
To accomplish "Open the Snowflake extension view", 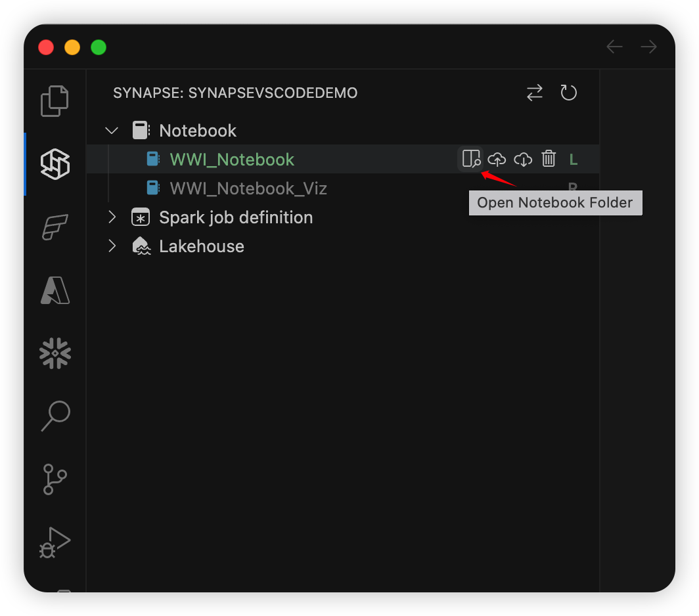I will click(x=55, y=353).
